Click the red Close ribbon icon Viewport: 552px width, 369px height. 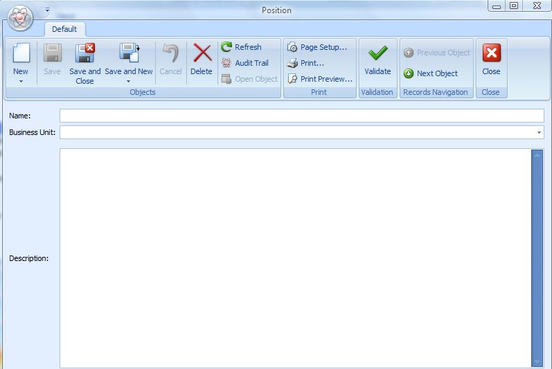click(x=492, y=53)
